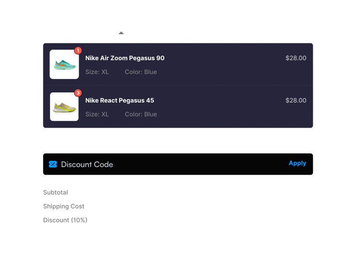Click the Apply discount button
Image resolution: width=356 pixels, height=259 pixels.
coord(297,163)
